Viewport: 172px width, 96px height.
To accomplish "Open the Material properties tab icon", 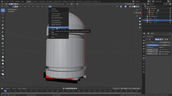I will (x=144, y=72).
